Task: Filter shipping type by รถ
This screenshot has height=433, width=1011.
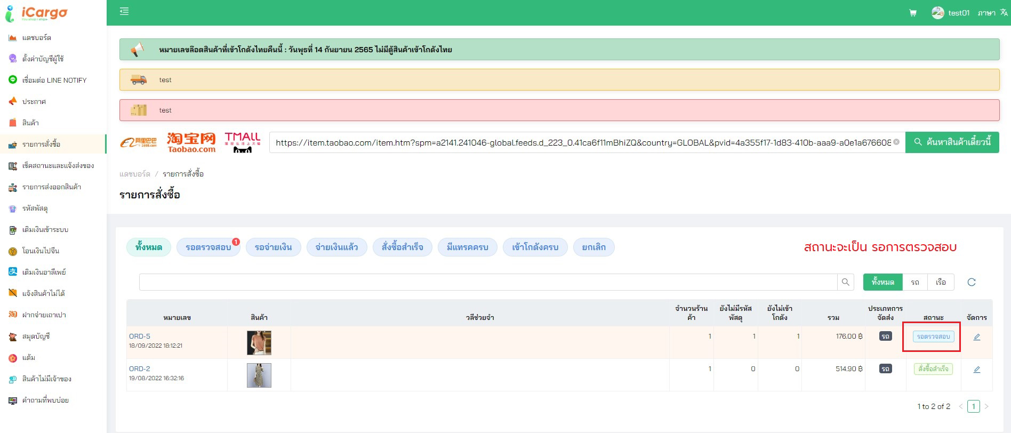Action: 915,282
